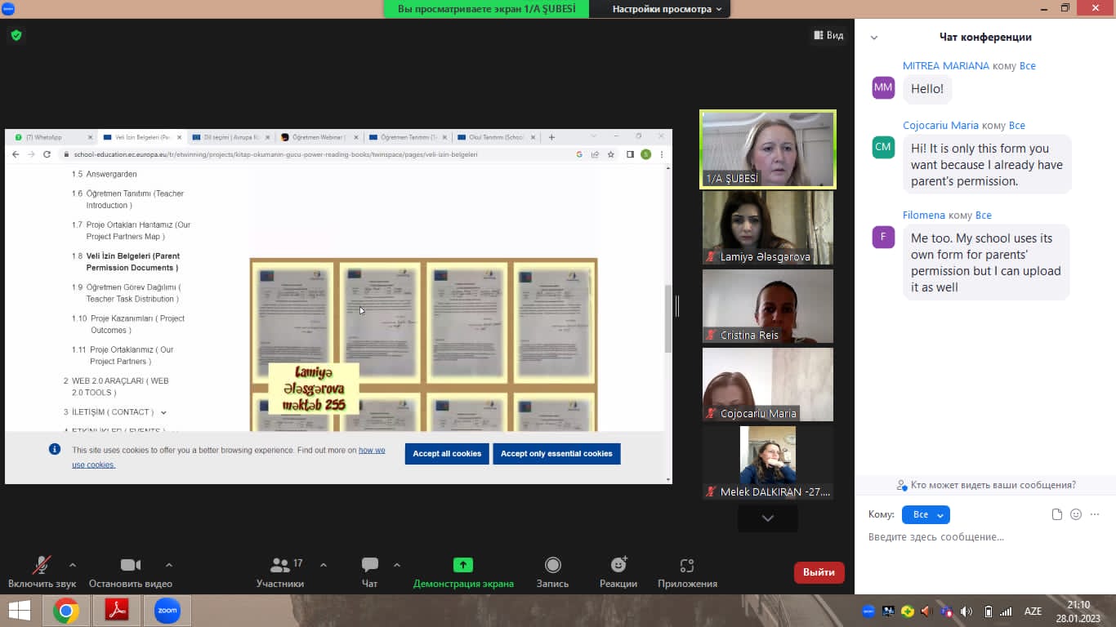The image size is (1116, 627).
Task: Open the Участники participants panel
Action: point(280,571)
